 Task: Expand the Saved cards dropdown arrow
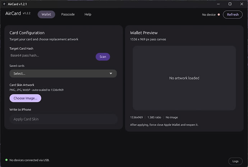[111, 74]
